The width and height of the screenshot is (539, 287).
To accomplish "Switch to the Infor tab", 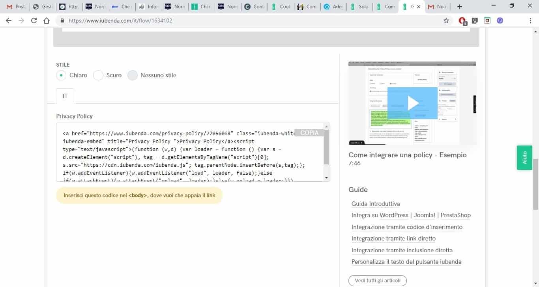I will click(x=148, y=7).
